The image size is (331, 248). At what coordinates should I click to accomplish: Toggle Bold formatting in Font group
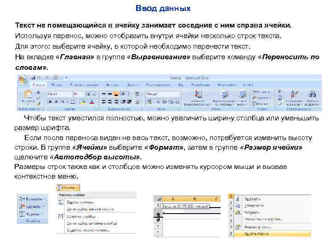[50, 102]
